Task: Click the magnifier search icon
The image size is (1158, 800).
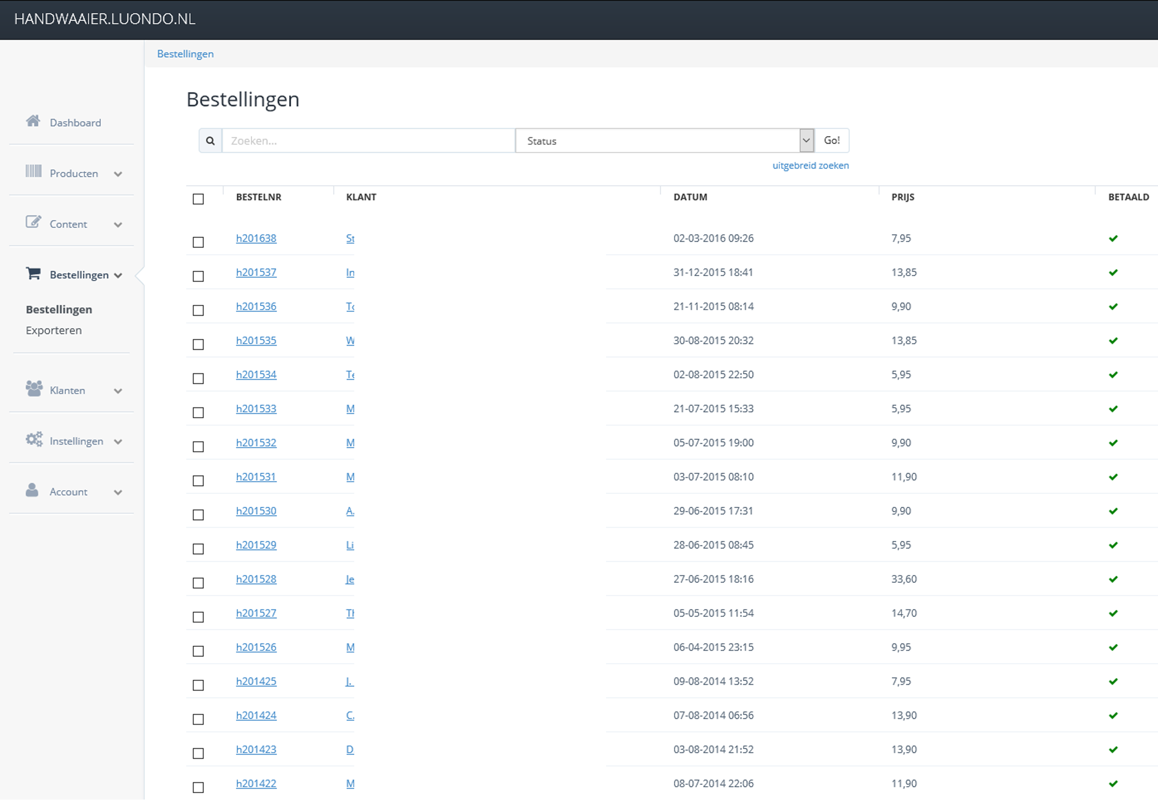Action: click(x=211, y=141)
